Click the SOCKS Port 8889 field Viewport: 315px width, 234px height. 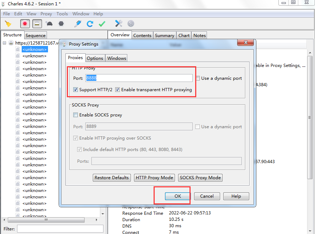(139, 126)
